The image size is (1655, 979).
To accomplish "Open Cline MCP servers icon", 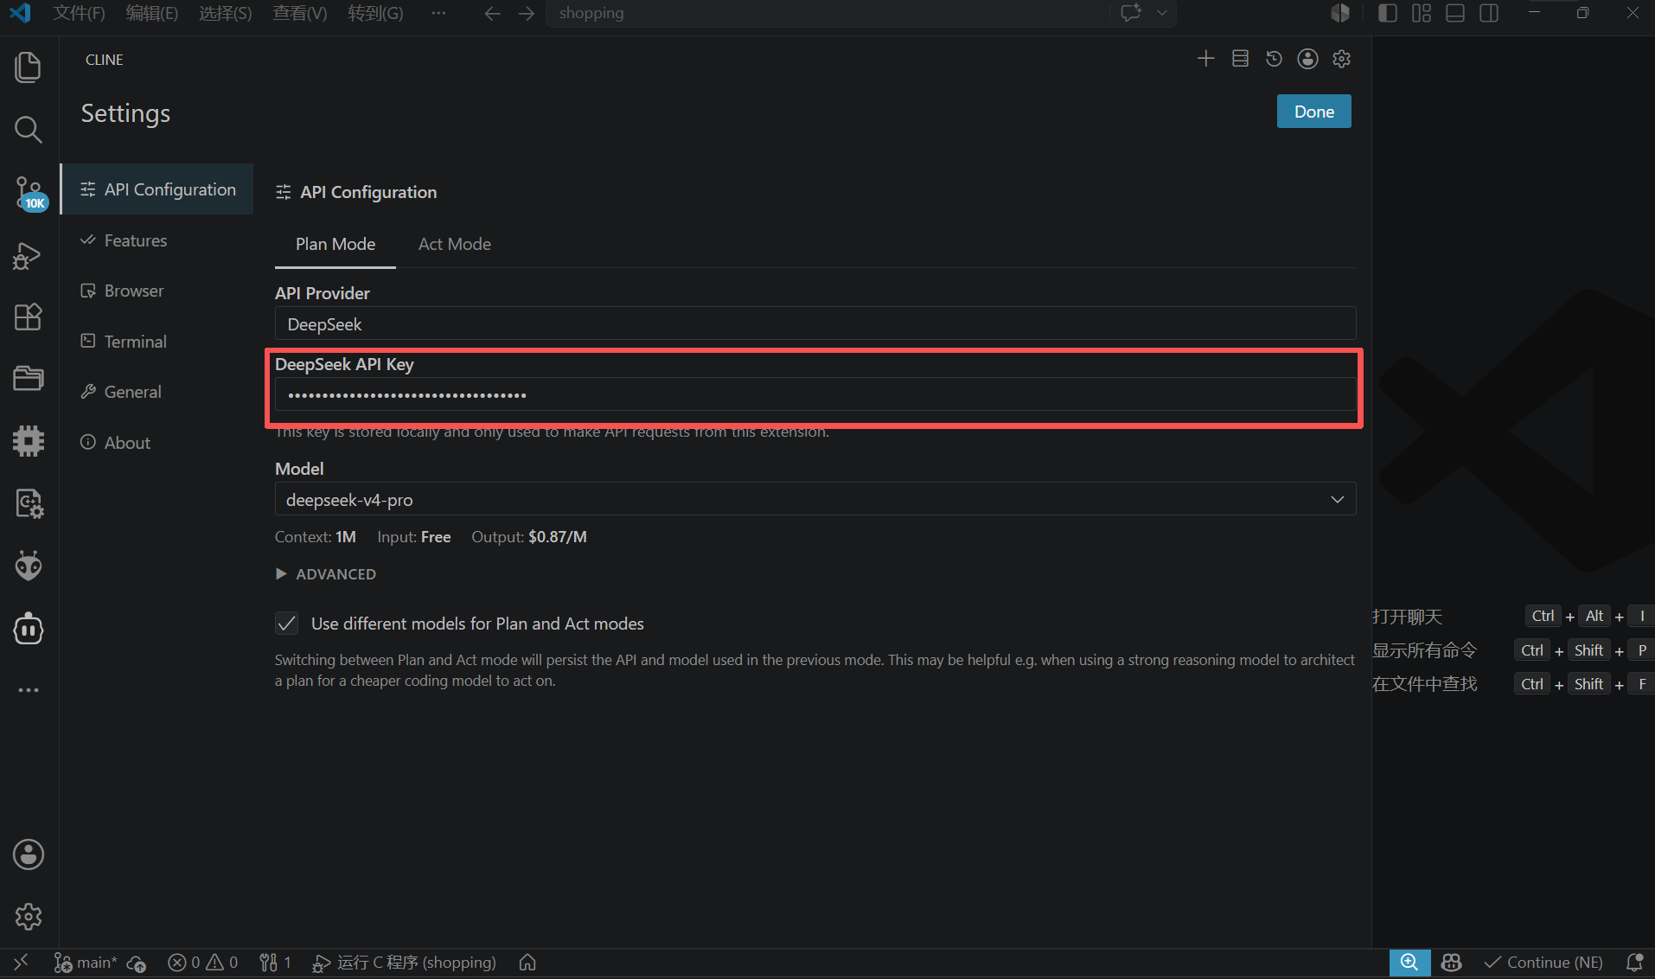I will click(x=1240, y=59).
